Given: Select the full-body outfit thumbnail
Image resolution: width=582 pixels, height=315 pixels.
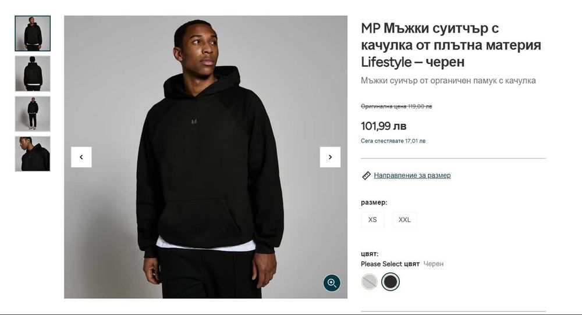Looking at the screenshot, I should (x=33, y=114).
